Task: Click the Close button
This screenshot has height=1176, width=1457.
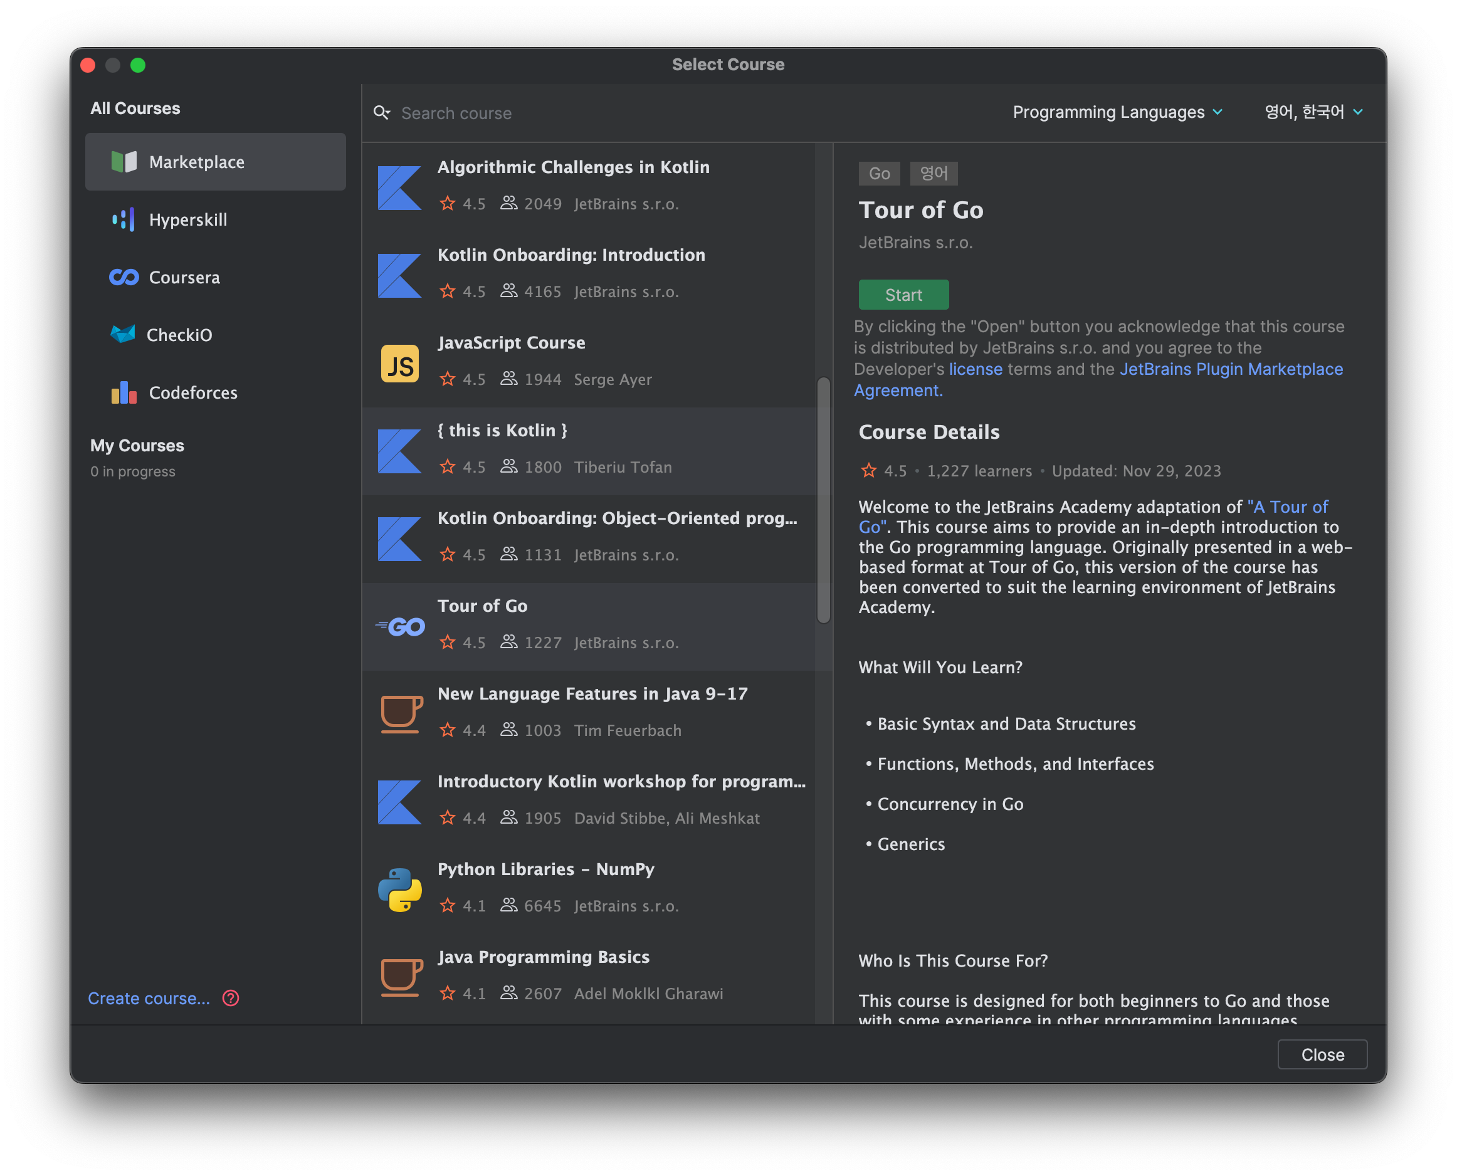Action: point(1322,1054)
